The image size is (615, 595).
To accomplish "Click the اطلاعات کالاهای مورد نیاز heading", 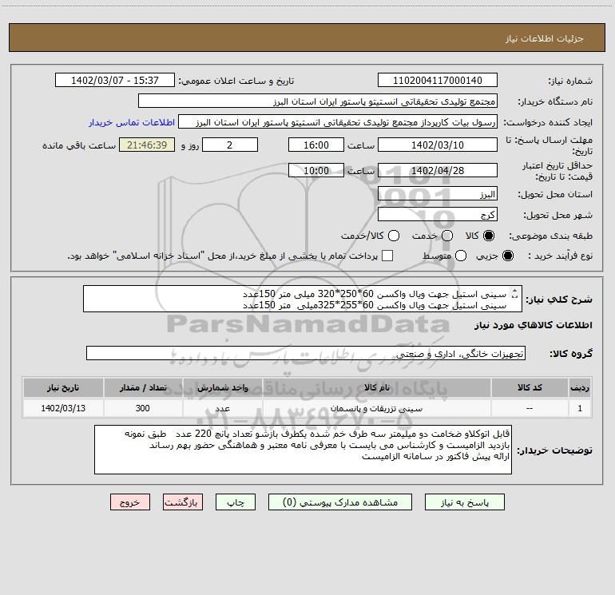I will [x=534, y=325].
